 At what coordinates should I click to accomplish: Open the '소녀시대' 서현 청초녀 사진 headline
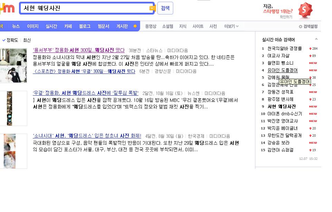pyautogui.click(x=87, y=136)
